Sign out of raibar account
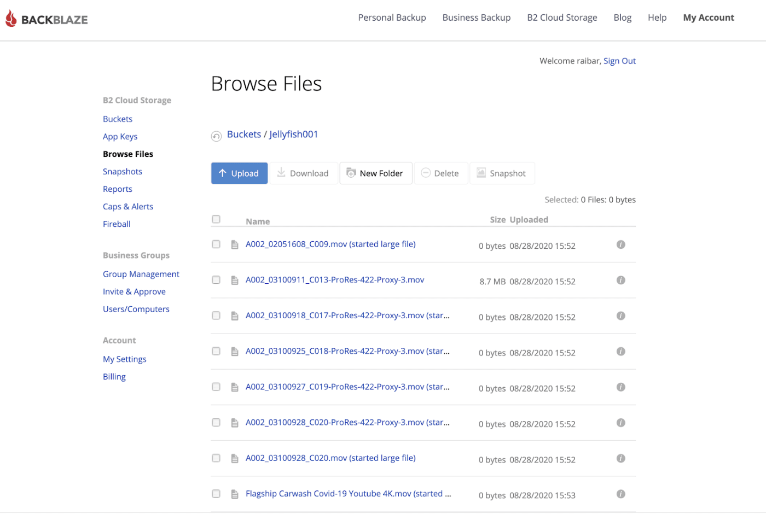This screenshot has width=766, height=514. pos(619,61)
